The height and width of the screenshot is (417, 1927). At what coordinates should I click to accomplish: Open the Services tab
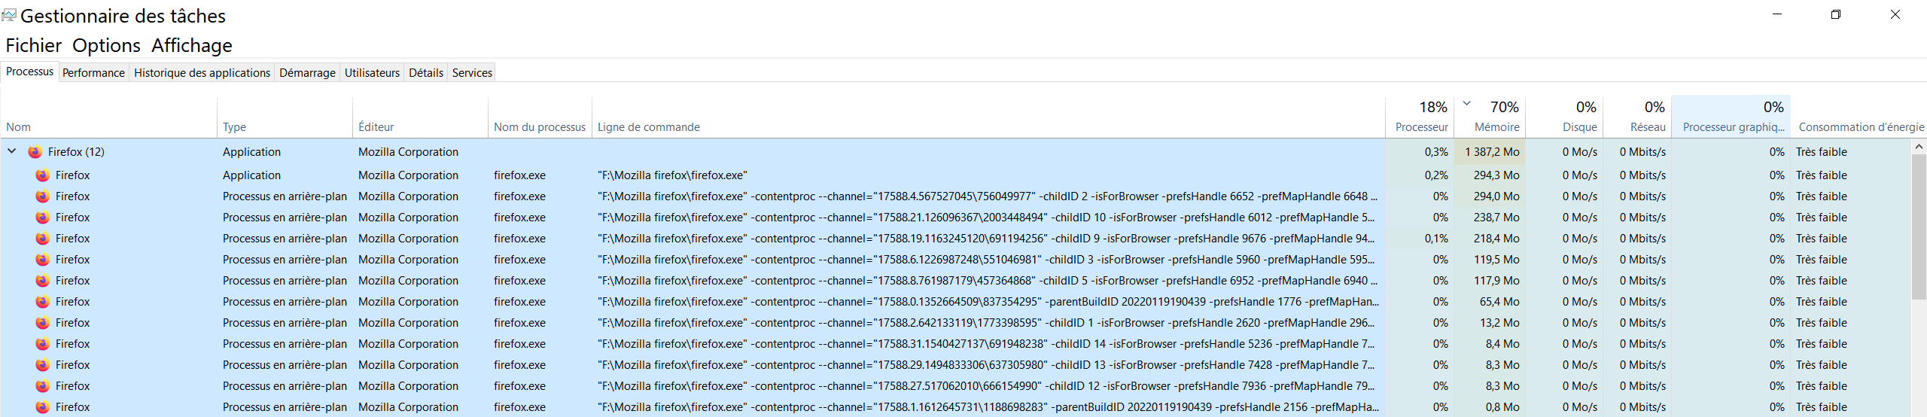[472, 73]
